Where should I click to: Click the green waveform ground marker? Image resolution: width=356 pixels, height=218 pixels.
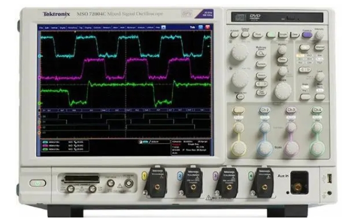(39, 103)
